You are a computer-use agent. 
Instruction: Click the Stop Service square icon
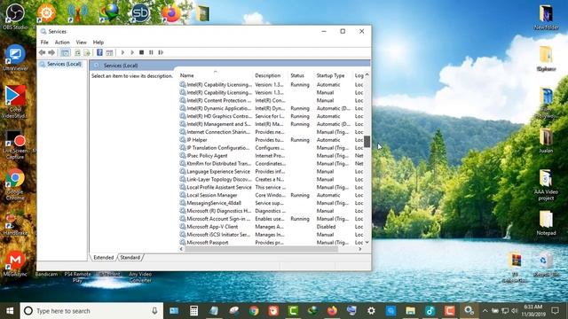(x=142, y=52)
